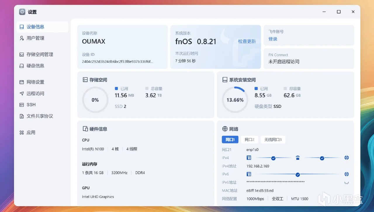Click the system used value 8.55 GB
The height and width of the screenshot is (212, 374).
click(263, 95)
